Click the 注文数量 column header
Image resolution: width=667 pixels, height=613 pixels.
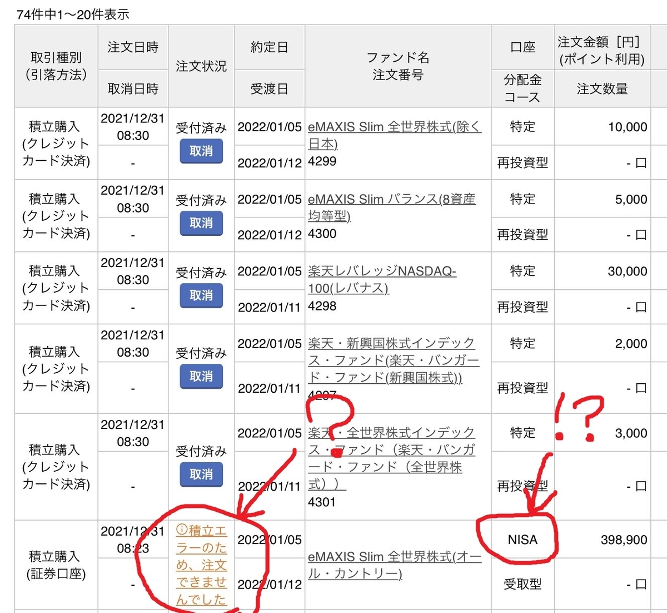pyautogui.click(x=602, y=89)
